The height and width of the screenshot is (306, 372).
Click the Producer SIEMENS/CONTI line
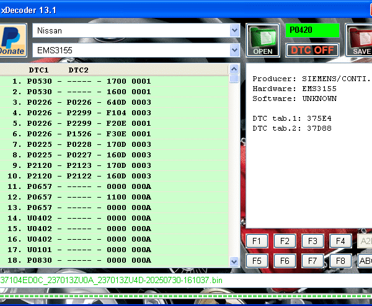pyautogui.click(x=311, y=79)
